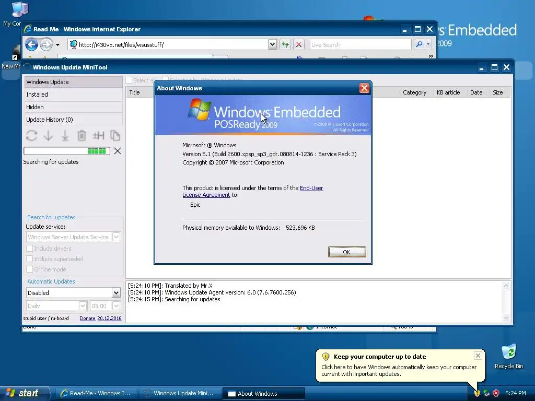Cancel the update search with X icon

coord(118,151)
